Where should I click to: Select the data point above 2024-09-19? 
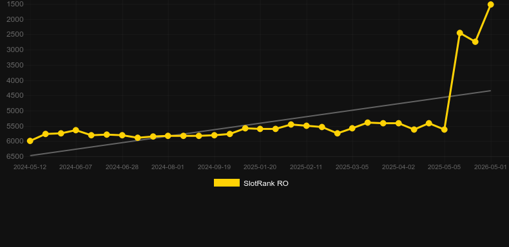tap(215, 135)
